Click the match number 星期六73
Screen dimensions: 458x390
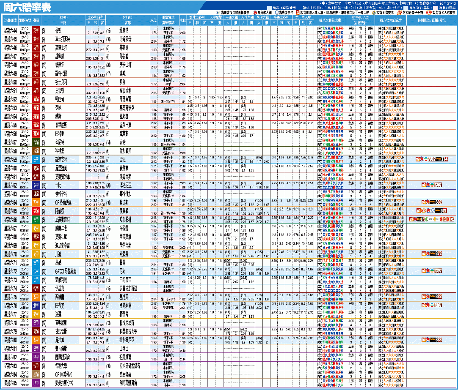[11, 280]
